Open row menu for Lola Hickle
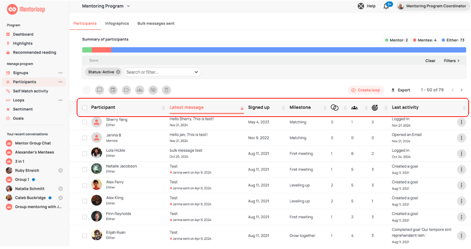Image resolution: width=471 pixels, height=249 pixels. tap(461, 154)
